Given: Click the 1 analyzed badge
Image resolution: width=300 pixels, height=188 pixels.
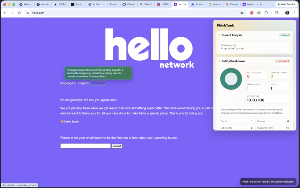Looking at the screenshot, I should [283, 61].
